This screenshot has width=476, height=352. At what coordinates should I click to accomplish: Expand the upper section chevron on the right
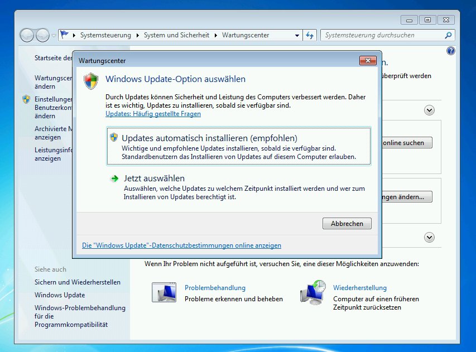429,110
